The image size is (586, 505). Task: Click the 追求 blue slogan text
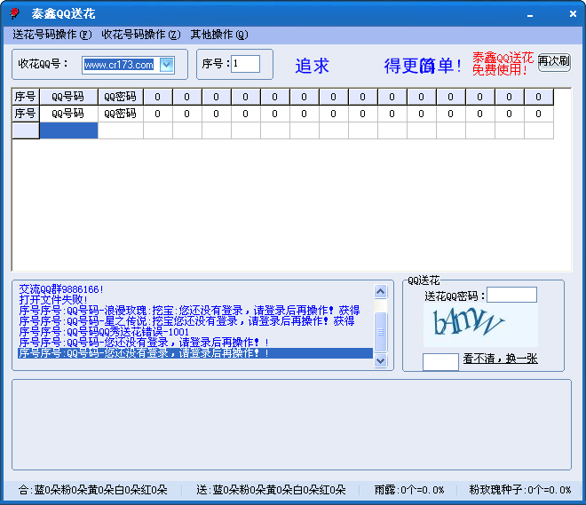coord(312,66)
